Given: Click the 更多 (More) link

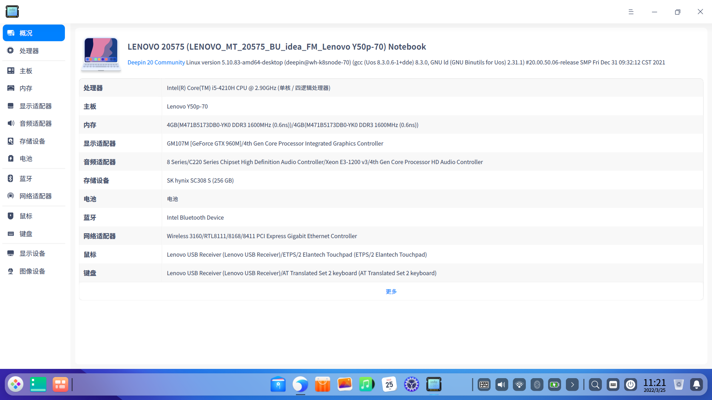Looking at the screenshot, I should (391, 291).
